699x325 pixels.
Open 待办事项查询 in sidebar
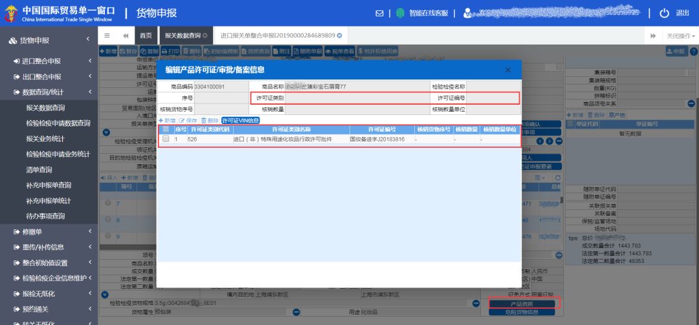tap(45, 216)
